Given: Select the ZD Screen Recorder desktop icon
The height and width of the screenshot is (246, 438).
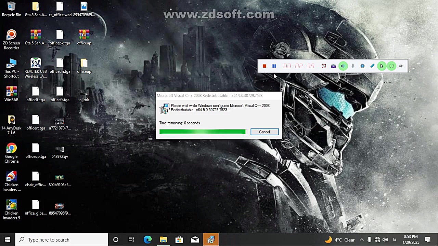Looking at the screenshot, I should 11,40.
